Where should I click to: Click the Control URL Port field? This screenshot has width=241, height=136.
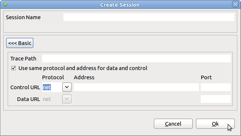[x=216, y=87]
